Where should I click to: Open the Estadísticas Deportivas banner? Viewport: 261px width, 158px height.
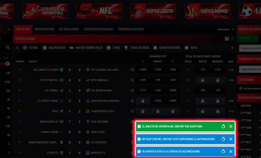click(x=45, y=11)
